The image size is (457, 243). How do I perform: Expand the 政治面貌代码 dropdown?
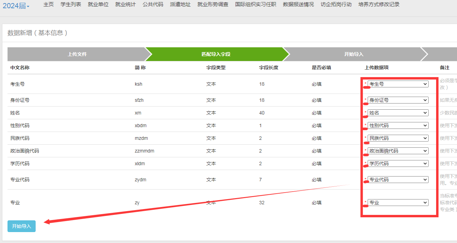398,151
